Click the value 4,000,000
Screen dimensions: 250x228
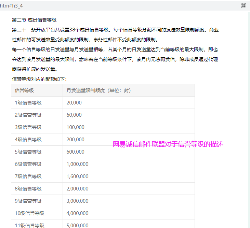[77, 213]
